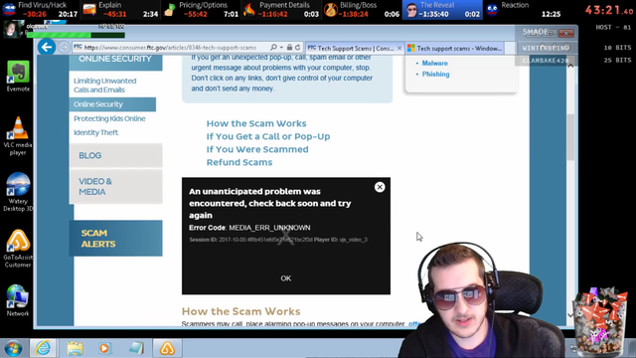
Task: Open Windows Media Player taskbar icon
Action: 105,348
